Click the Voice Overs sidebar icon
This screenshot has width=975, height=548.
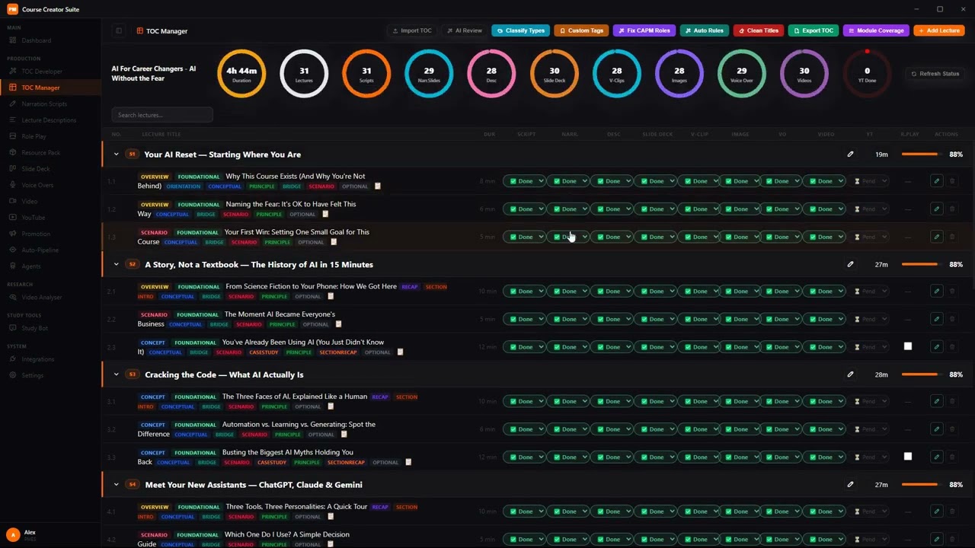click(13, 185)
